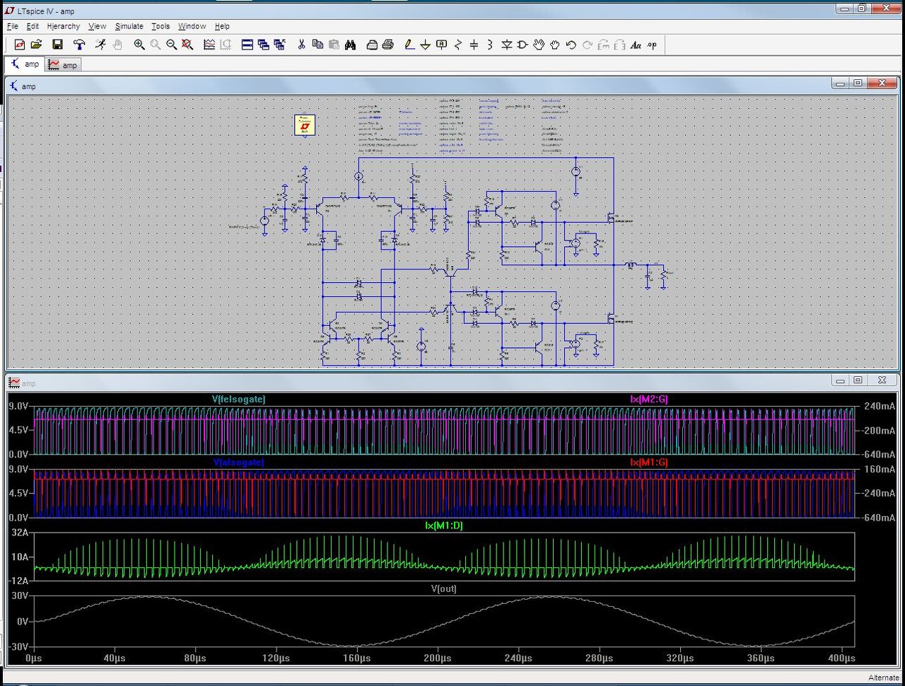This screenshot has height=686, width=905.
Task: Click the Ix(M1:D) trace label
Action: pos(444,525)
